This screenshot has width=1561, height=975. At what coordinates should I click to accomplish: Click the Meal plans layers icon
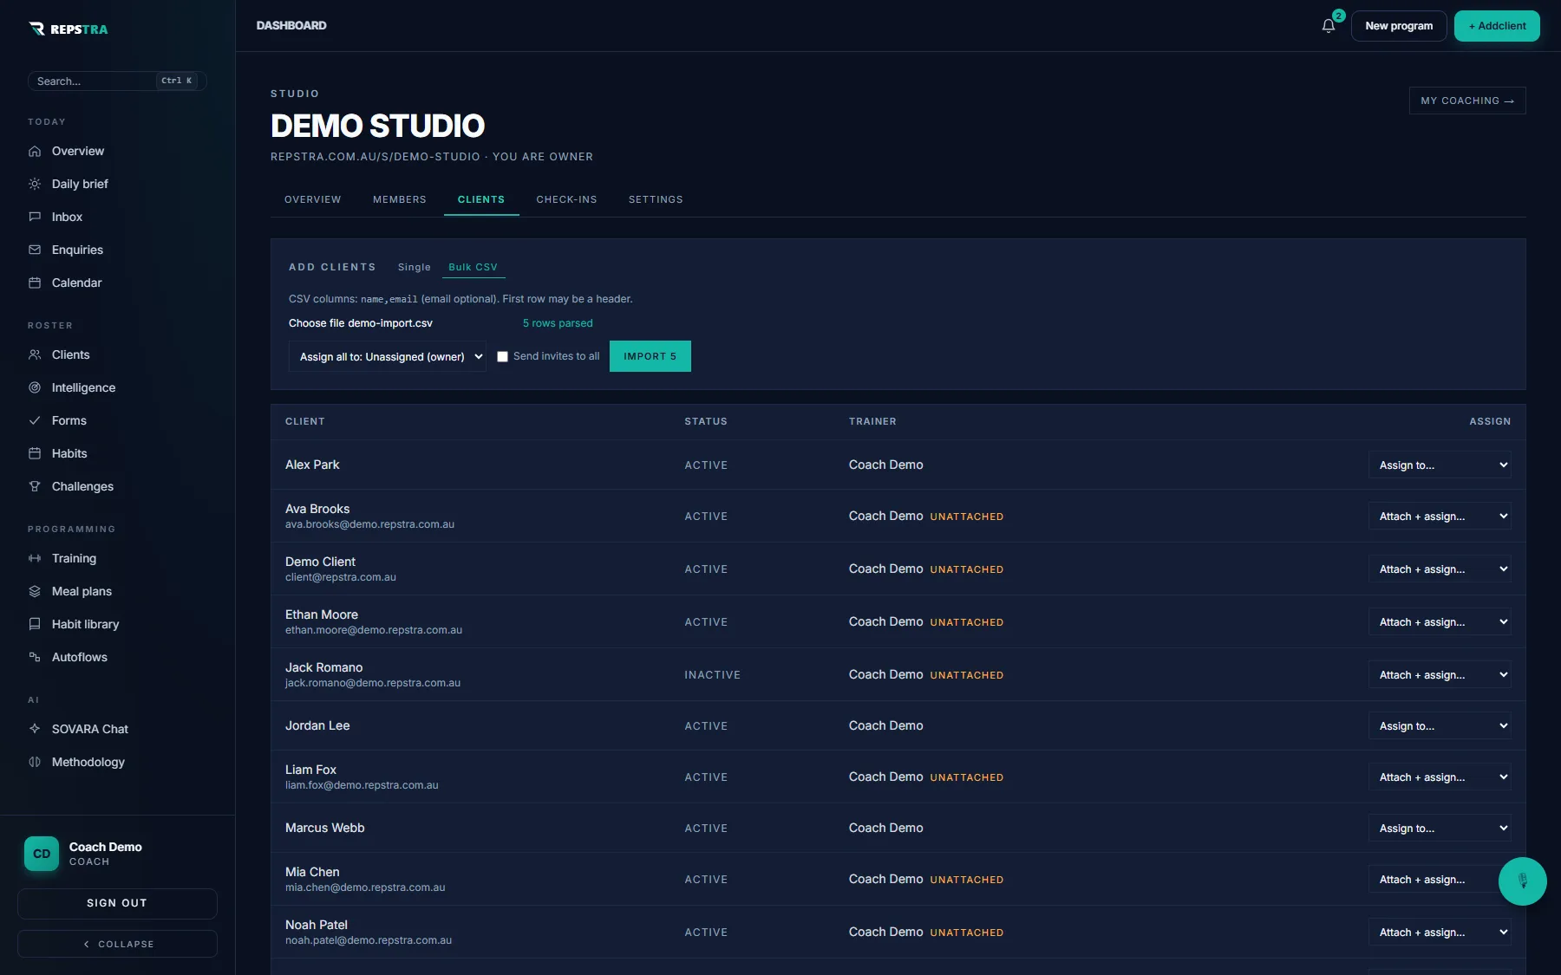point(35,591)
